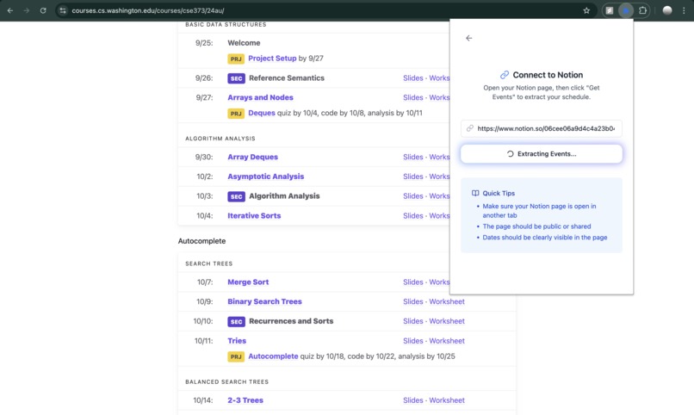The height and width of the screenshot is (415, 694).
Task: Open Chrome three-dot menu
Action: 684,10
